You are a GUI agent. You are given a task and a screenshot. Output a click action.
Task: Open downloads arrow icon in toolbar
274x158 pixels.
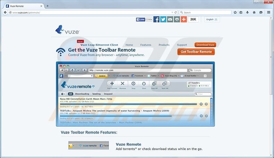247,12
